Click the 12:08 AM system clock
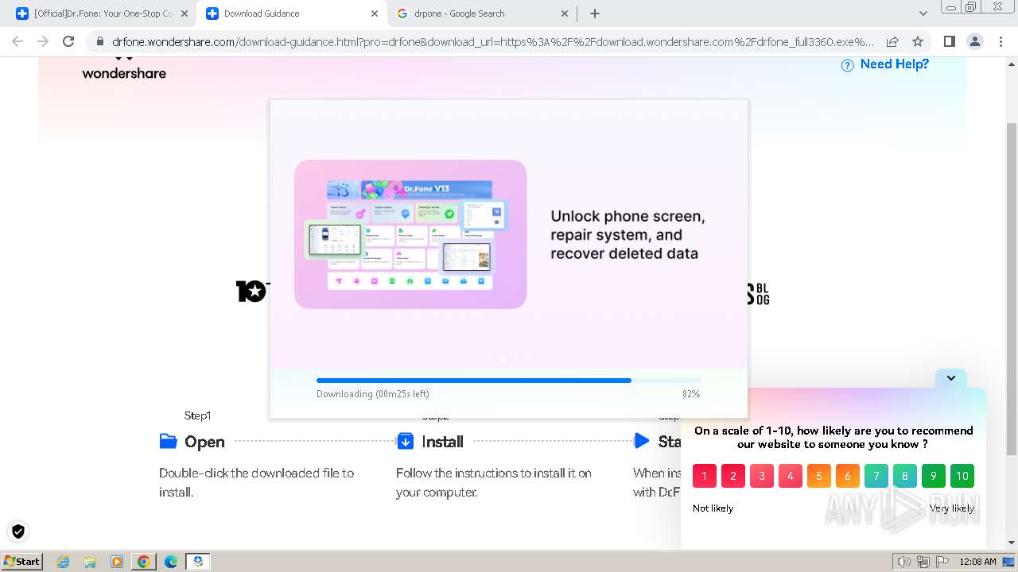This screenshot has height=572, width=1018. (x=977, y=562)
